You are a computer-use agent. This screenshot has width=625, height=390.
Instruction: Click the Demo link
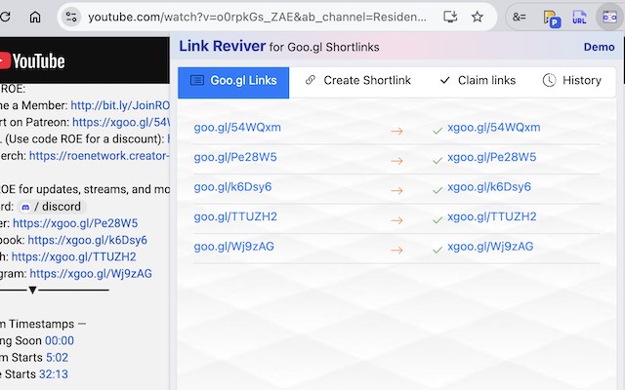click(x=599, y=47)
